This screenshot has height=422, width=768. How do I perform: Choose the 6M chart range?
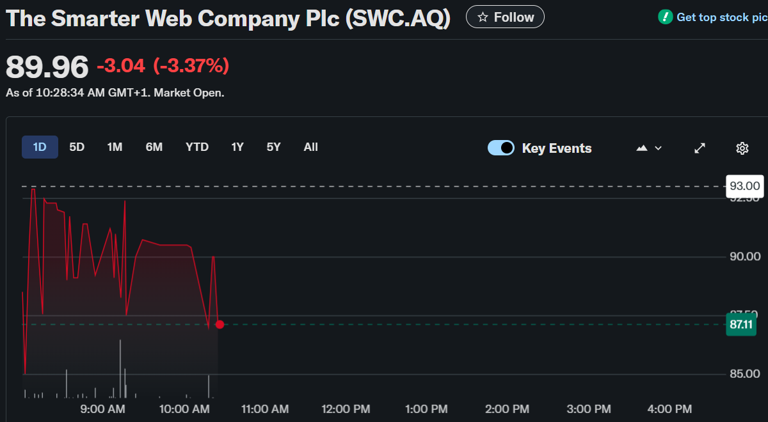point(154,147)
